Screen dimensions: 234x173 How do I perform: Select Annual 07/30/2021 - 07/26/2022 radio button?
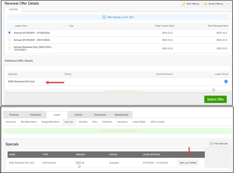point(10,33)
